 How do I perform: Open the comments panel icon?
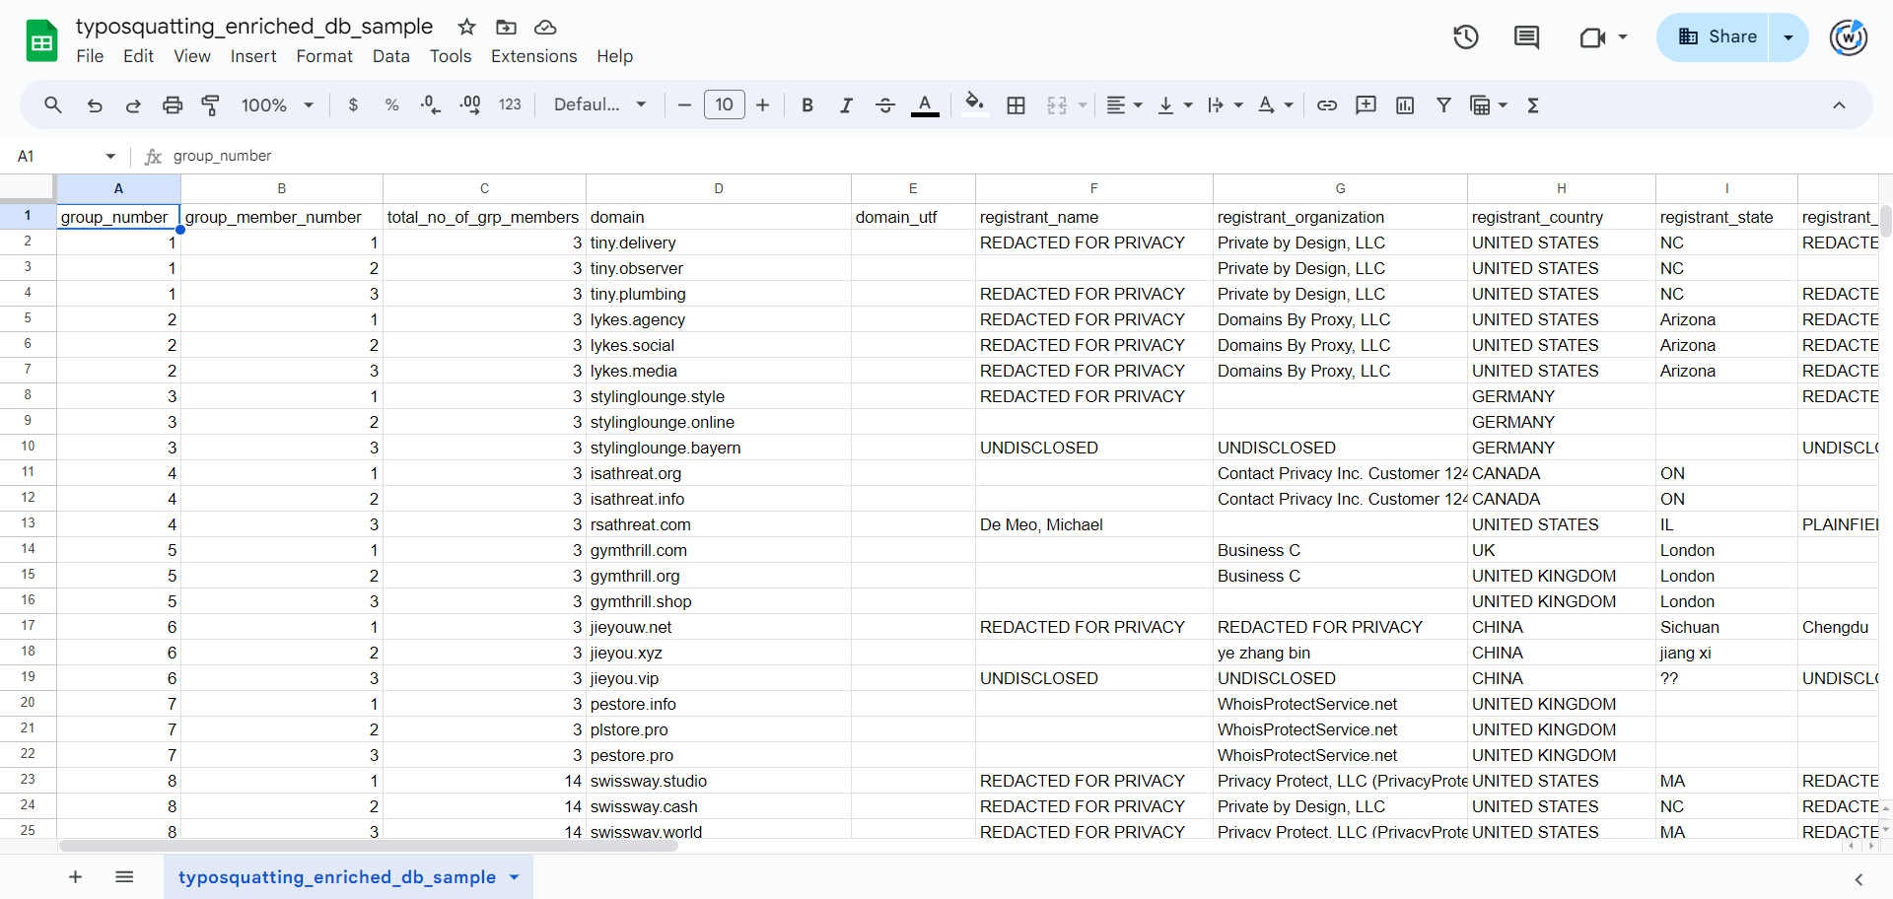tap(1526, 37)
